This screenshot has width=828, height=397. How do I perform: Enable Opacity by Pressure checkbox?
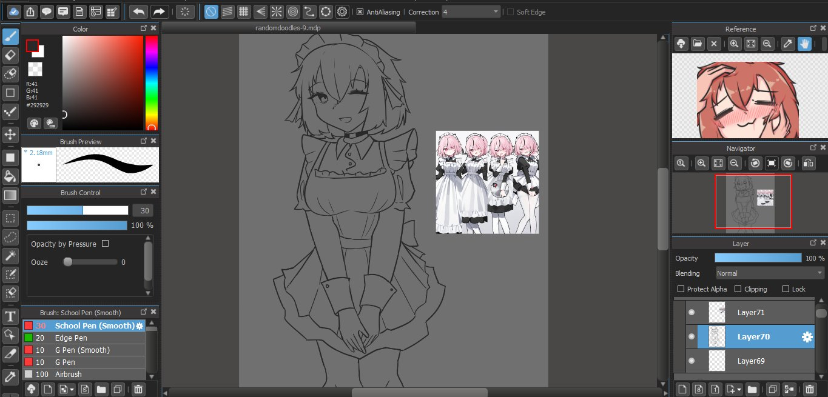coord(106,244)
